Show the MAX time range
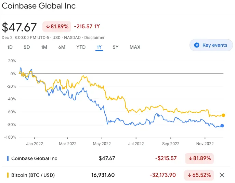Screen dimensions: 235x183 [135, 47]
